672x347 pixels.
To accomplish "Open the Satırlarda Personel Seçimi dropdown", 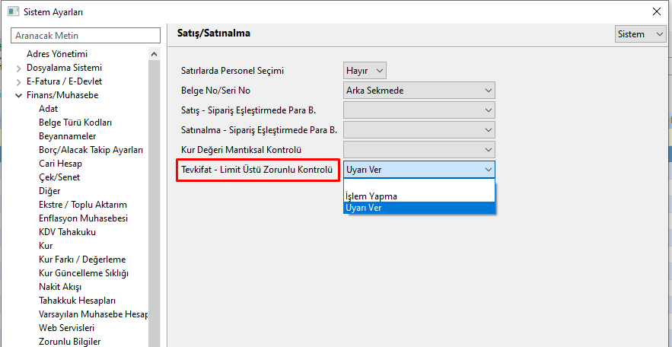I will (x=365, y=71).
